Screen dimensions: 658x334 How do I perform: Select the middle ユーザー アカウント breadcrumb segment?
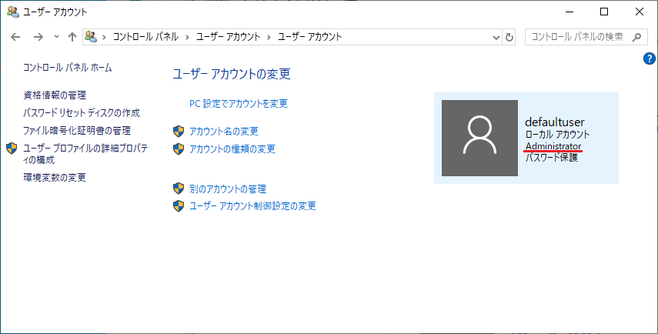click(x=229, y=37)
